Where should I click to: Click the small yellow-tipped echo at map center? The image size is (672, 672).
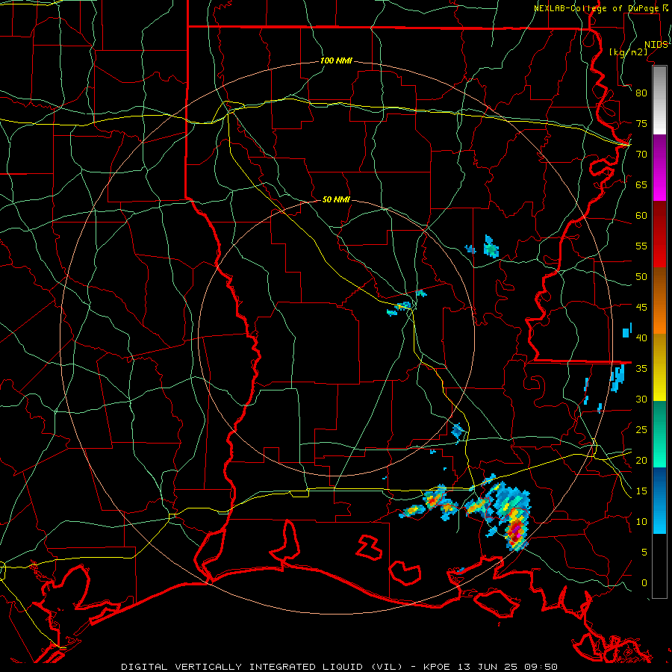pyautogui.click(x=403, y=305)
